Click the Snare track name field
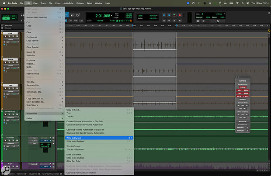This screenshot has width=271, height=176. pos(10,59)
